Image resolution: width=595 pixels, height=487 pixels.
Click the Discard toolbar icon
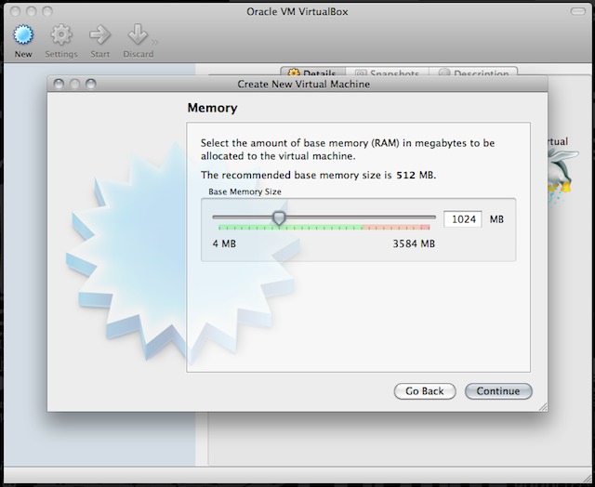tap(138, 41)
